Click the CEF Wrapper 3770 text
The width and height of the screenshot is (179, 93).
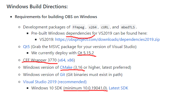[40, 60]
